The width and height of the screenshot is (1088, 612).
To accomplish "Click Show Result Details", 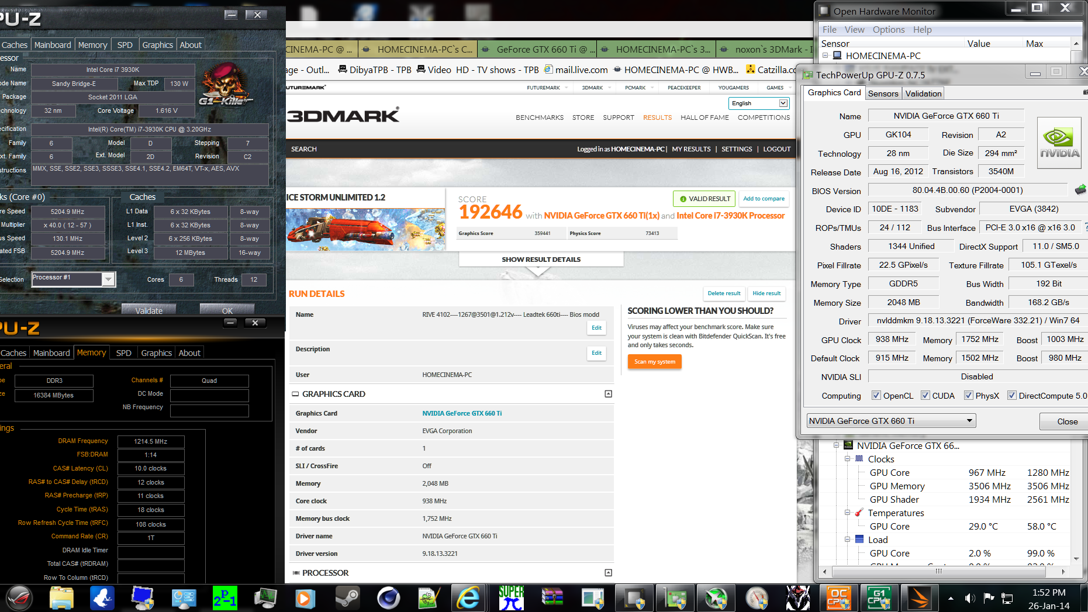I will pos(541,260).
